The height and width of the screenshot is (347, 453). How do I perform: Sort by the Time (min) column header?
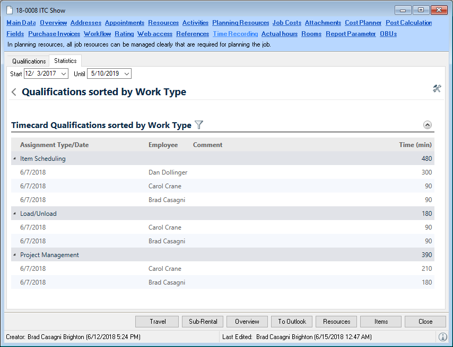[415, 145]
